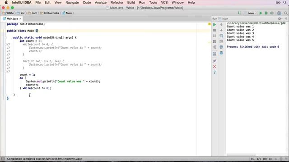Image resolution: width=289 pixels, height=162 pixels.
Task: Rerun Main in the Run panel
Action: pyautogui.click(x=214, y=24)
